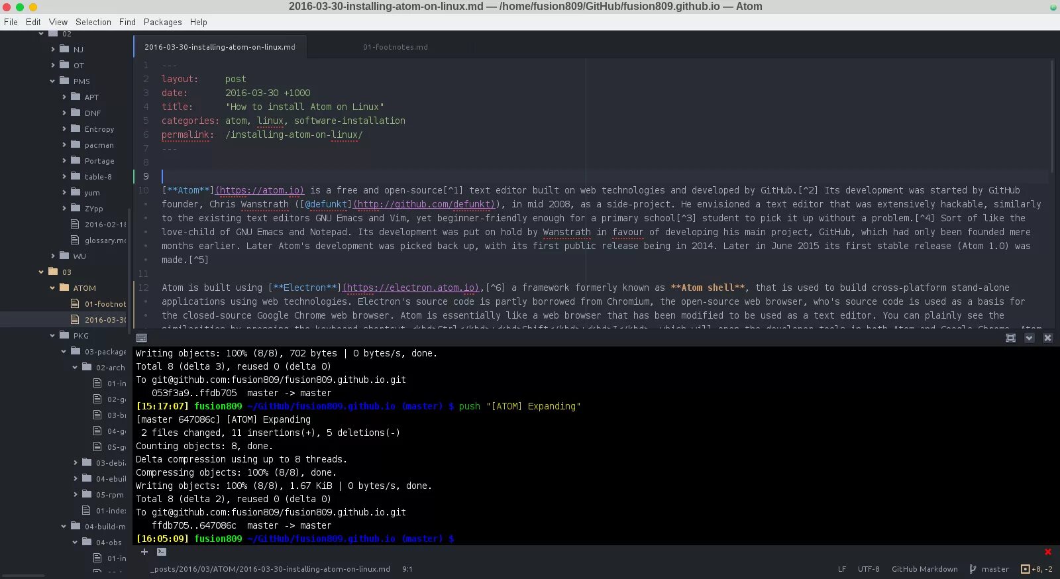Open the Selection menu

[93, 22]
